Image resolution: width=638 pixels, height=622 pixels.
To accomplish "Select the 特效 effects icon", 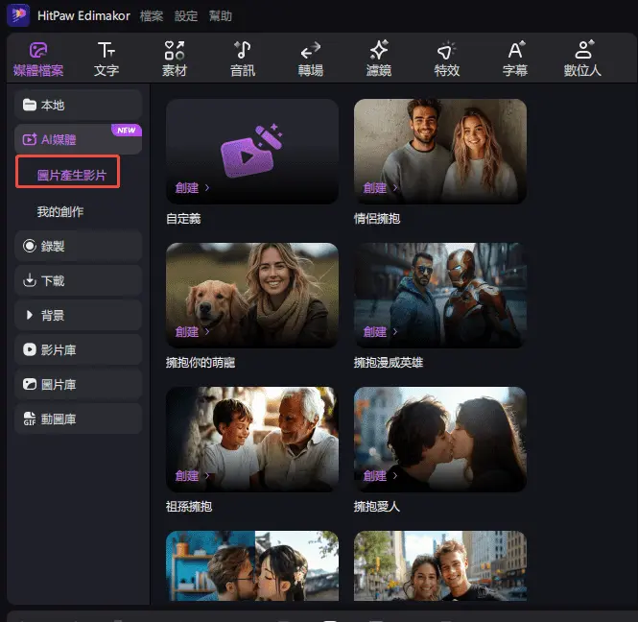I will click(447, 59).
